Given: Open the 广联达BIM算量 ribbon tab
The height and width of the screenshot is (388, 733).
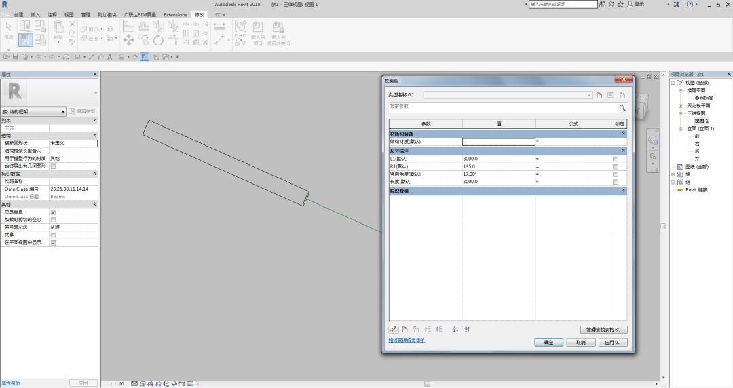Looking at the screenshot, I should point(140,14).
